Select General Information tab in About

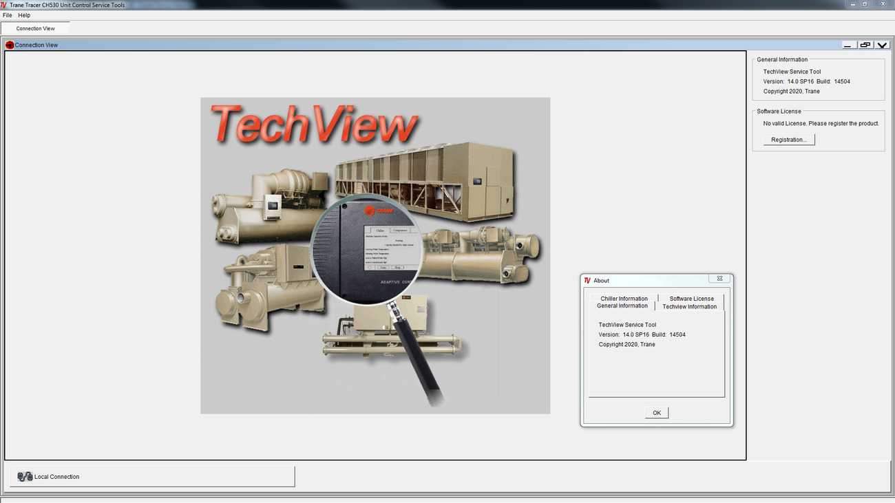[x=622, y=306]
